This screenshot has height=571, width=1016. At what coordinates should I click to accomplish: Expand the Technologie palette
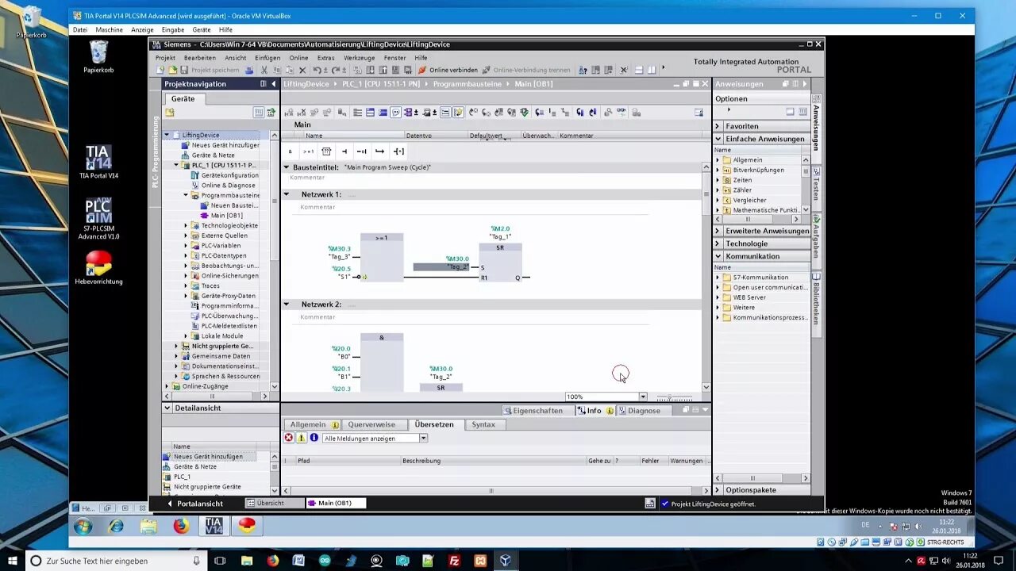click(718, 243)
